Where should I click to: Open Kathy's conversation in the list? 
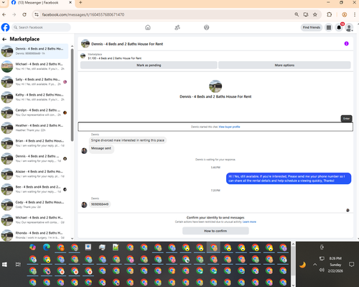(x=34, y=97)
